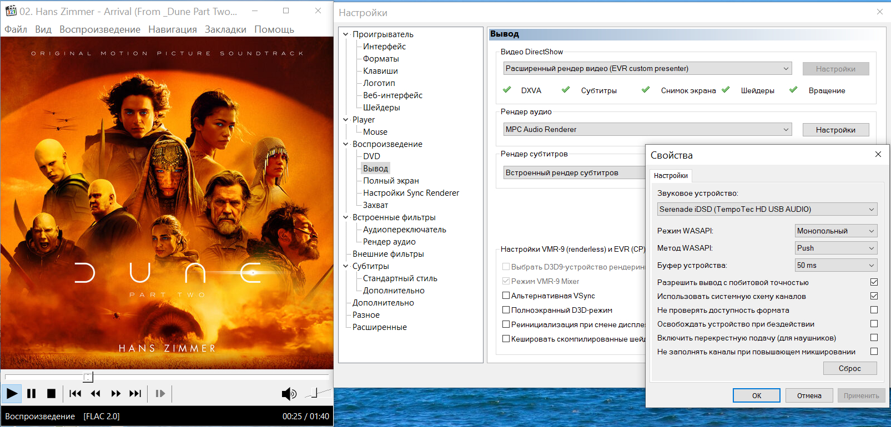891x427 pixels.
Task: Select Полный экран in the settings tree
Action: [391, 181]
